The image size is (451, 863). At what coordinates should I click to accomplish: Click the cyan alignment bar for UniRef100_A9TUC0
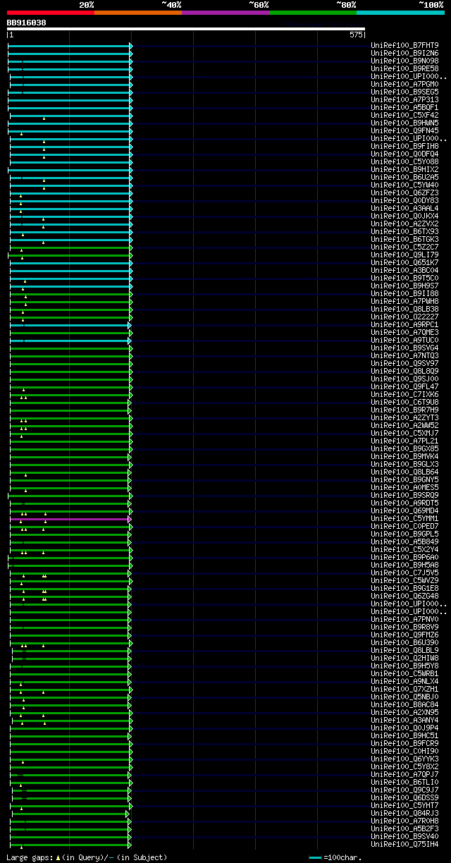click(70, 341)
